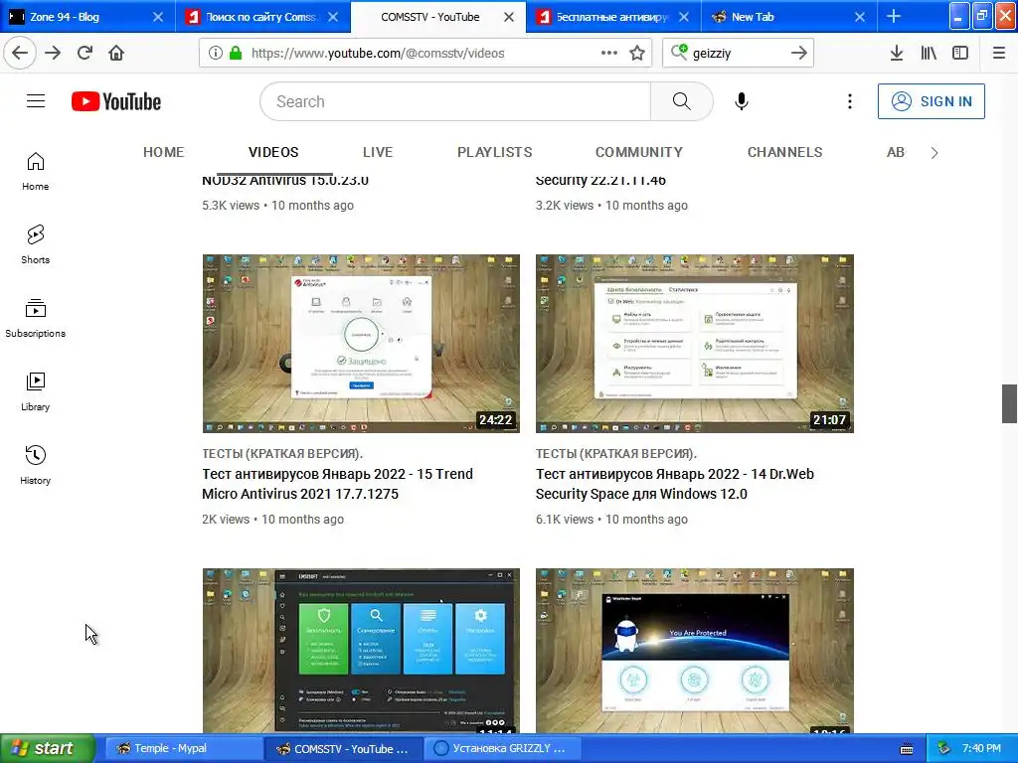
Task: Open Library in the sidebar
Action: point(35,391)
